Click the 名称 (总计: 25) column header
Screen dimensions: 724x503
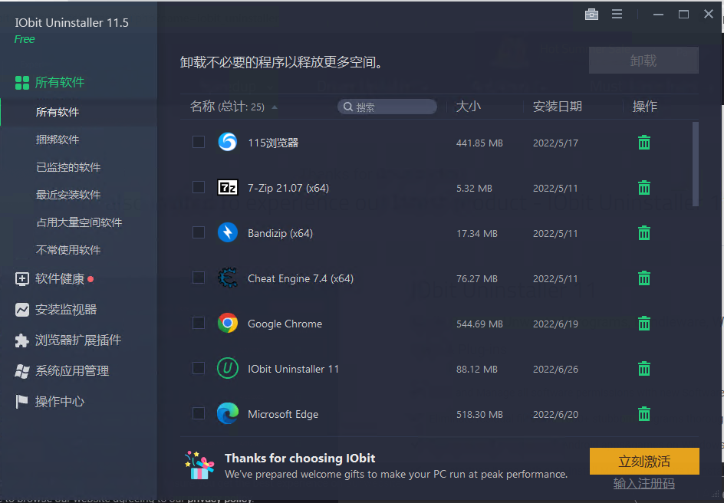click(x=227, y=107)
